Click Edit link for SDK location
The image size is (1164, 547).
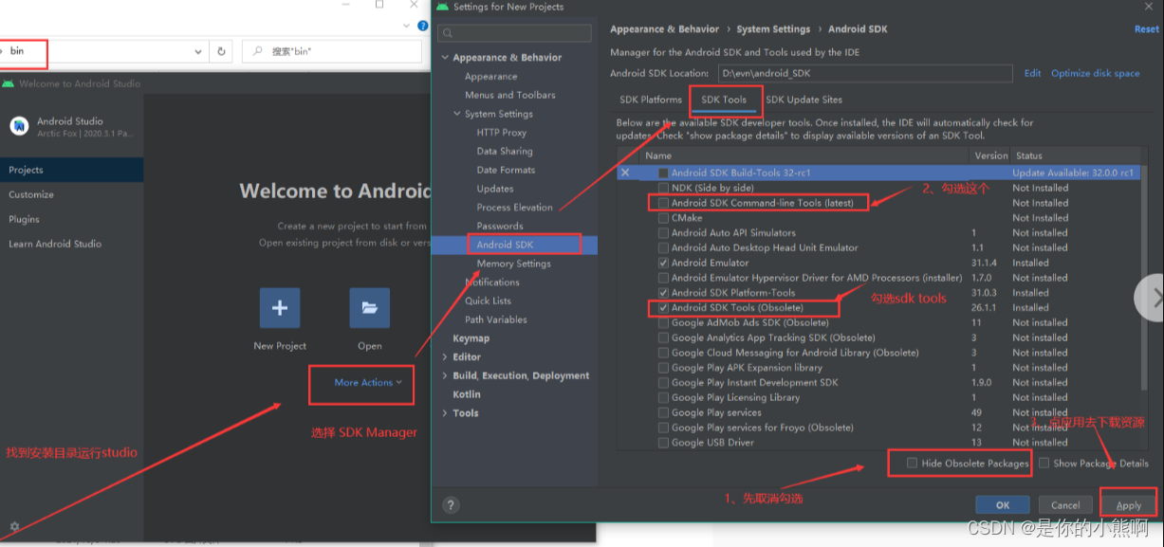click(x=1032, y=73)
